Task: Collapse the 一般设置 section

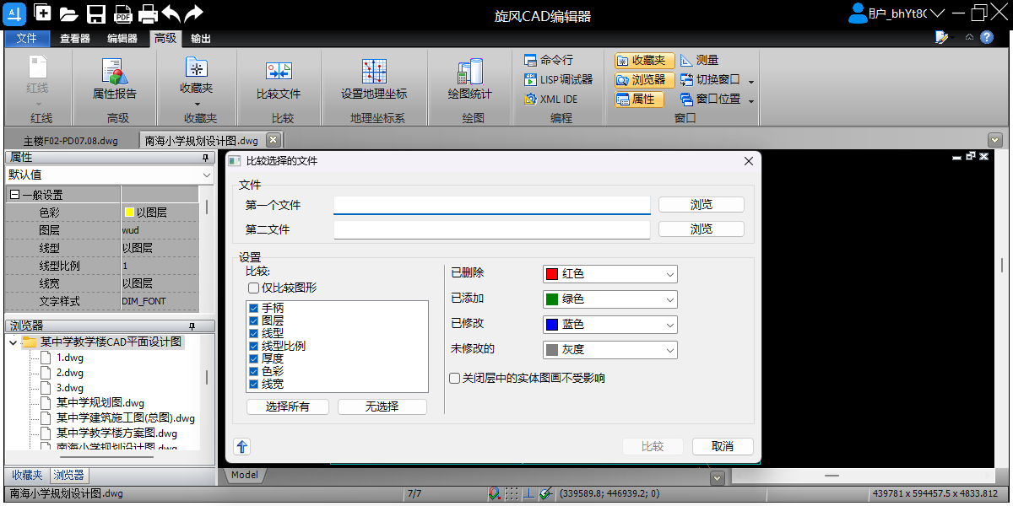Action: (x=14, y=195)
